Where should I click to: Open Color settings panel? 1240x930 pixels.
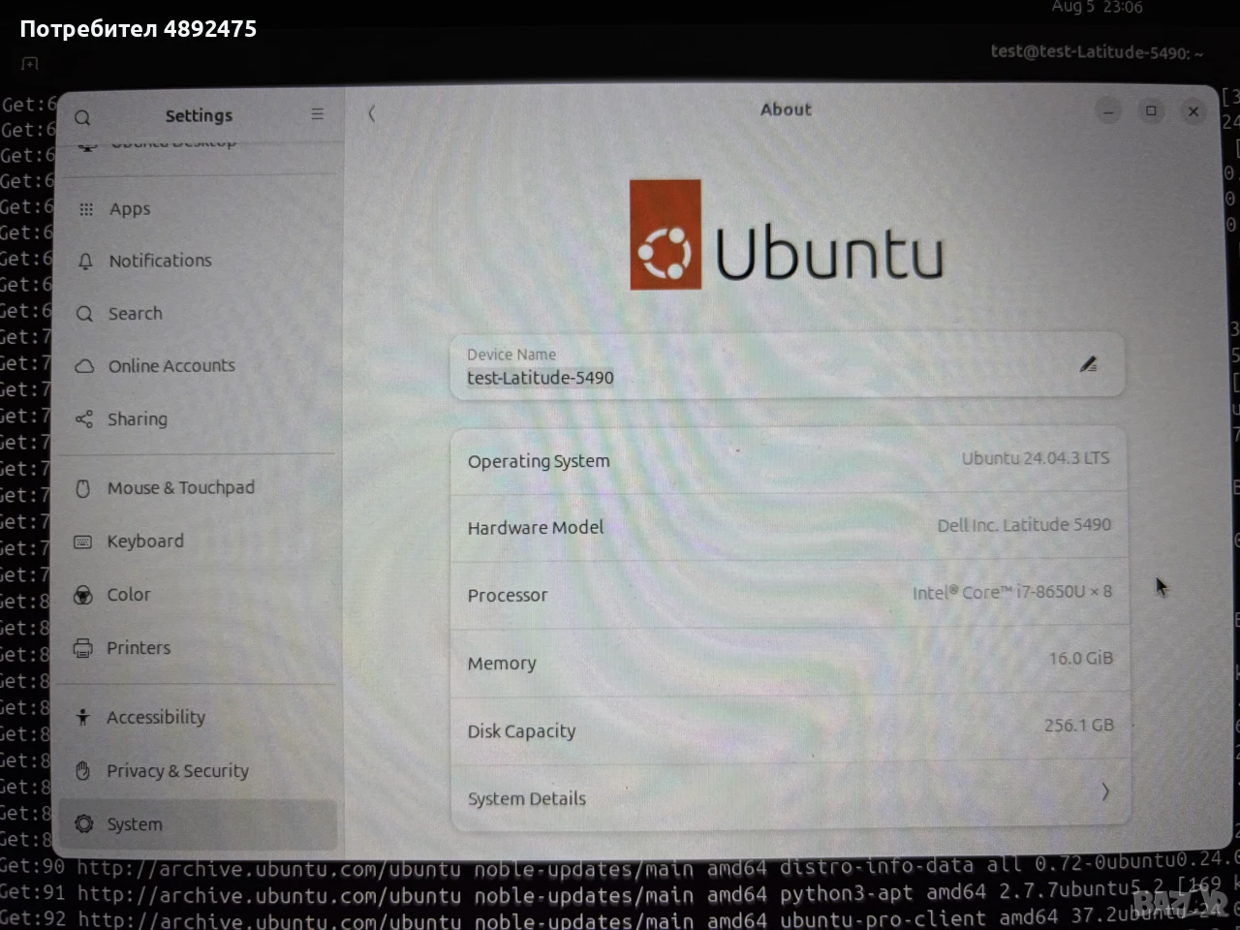(x=198, y=595)
